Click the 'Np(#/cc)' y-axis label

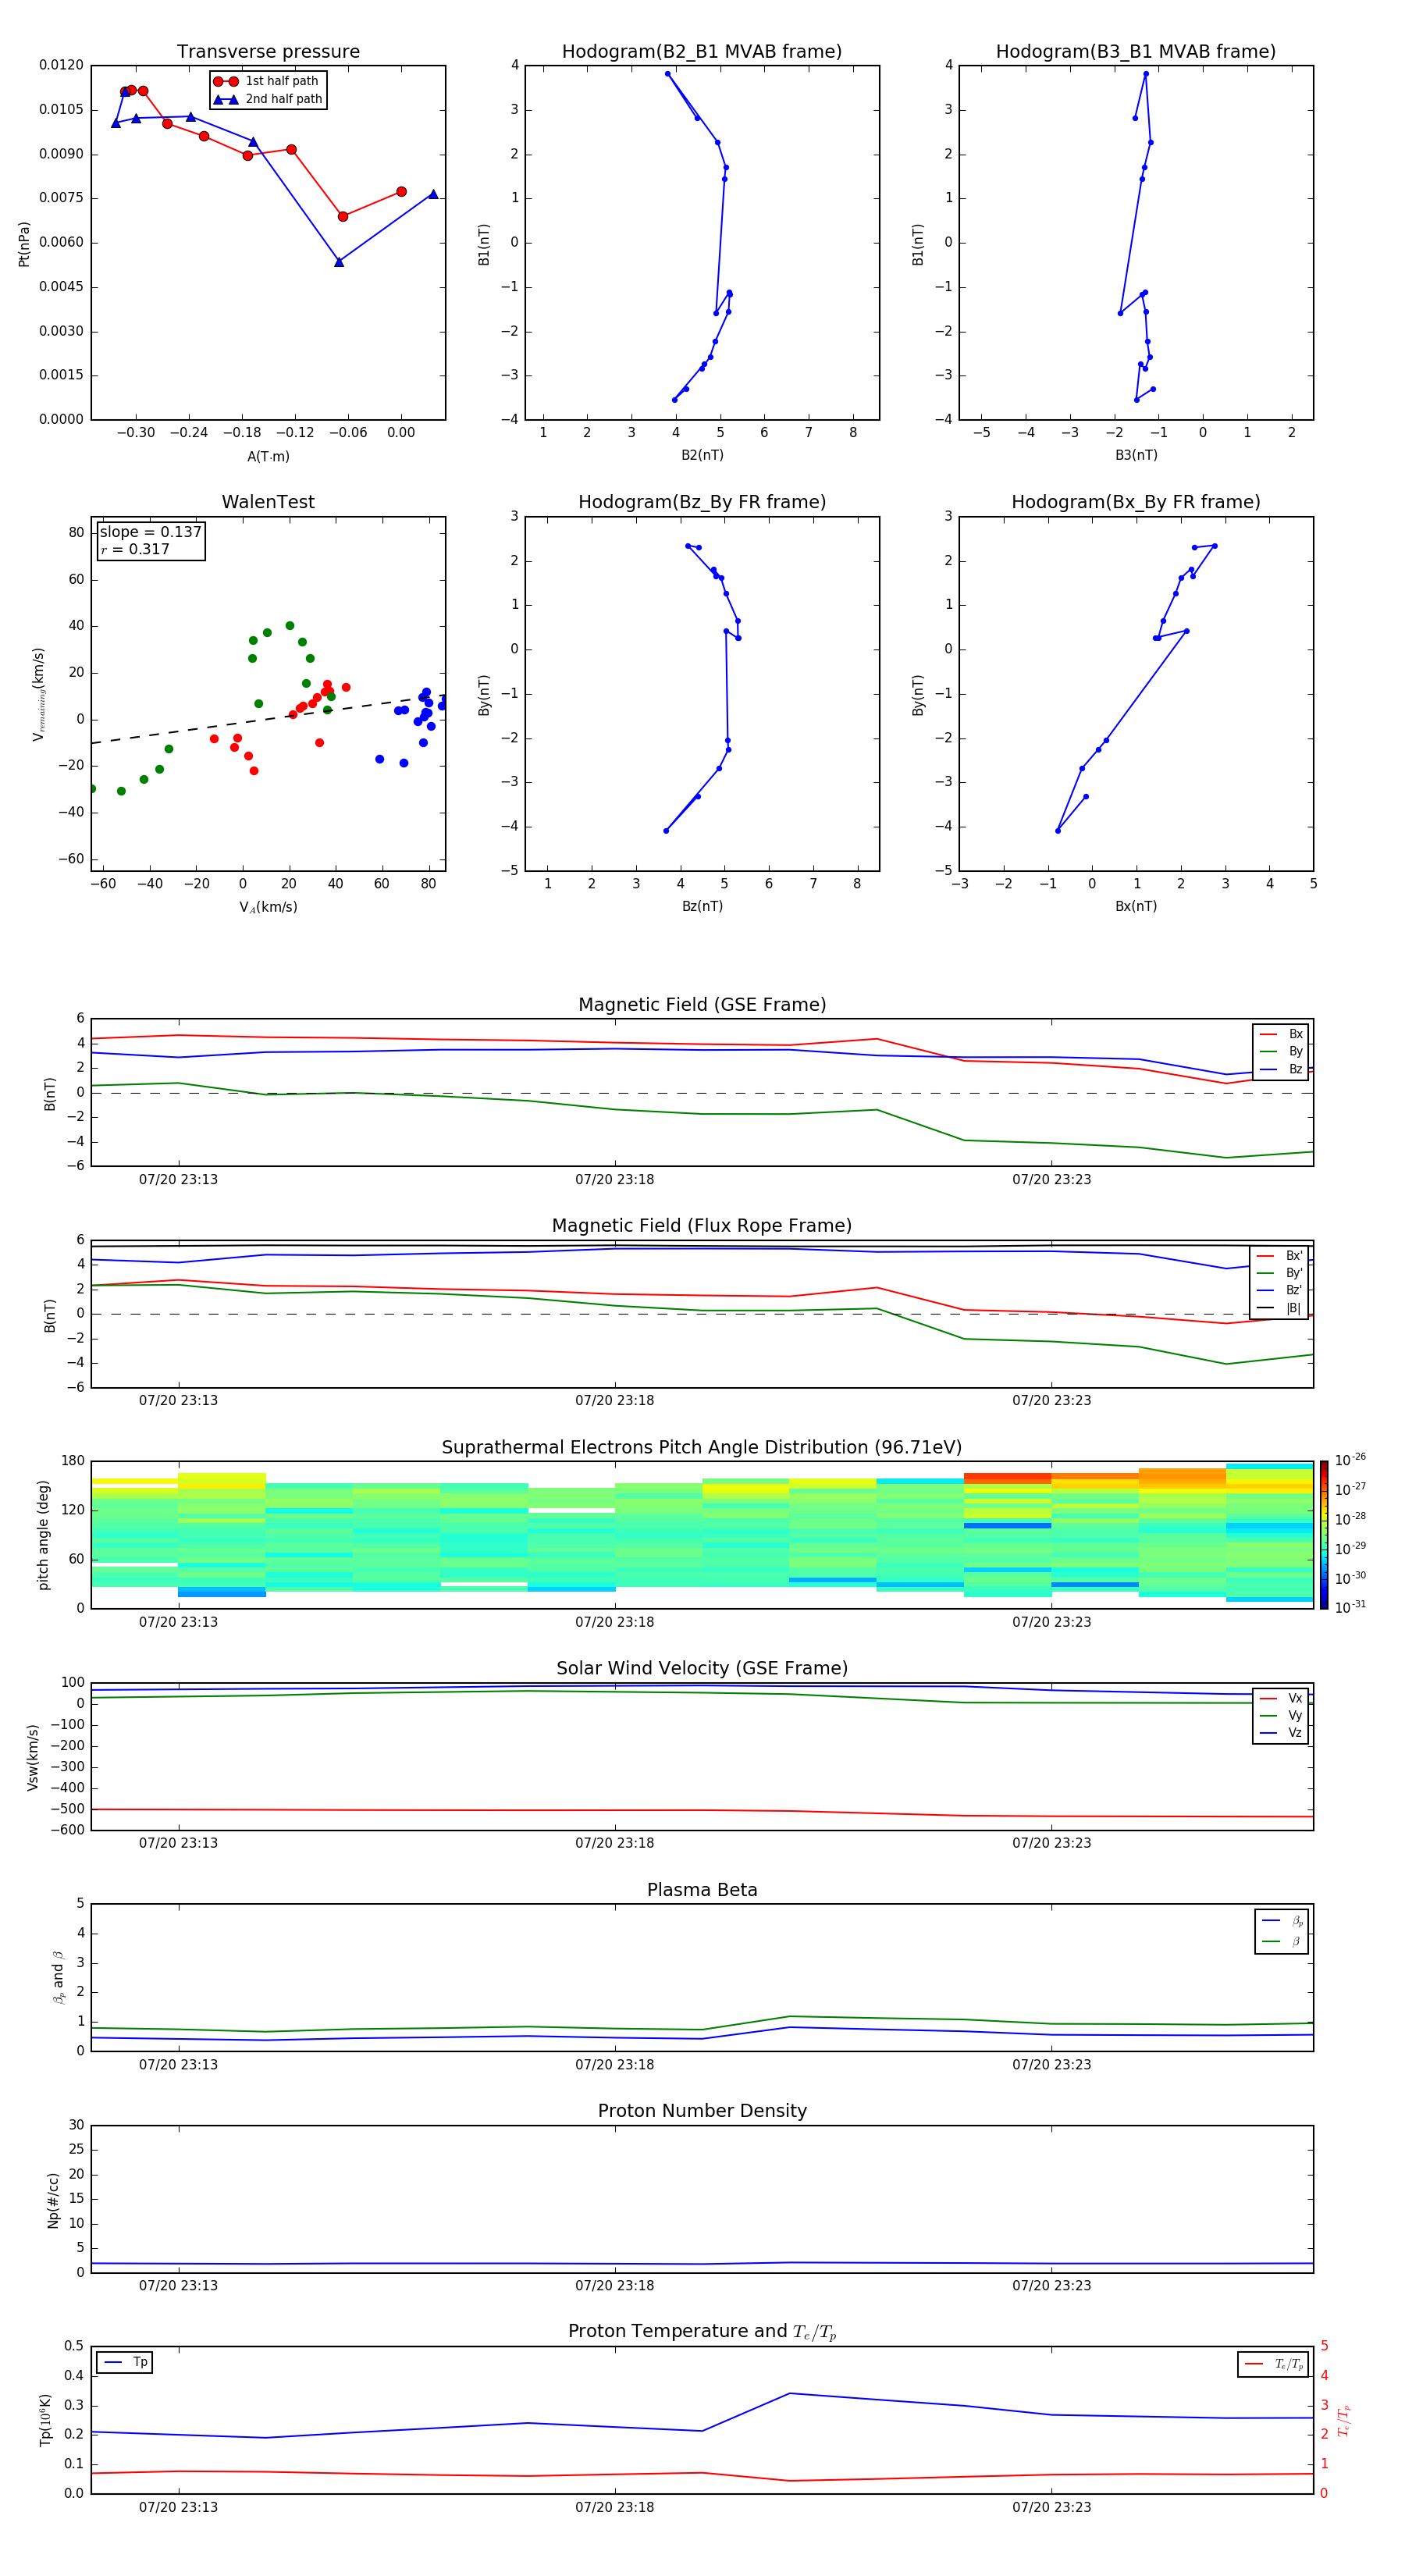pos(54,2200)
